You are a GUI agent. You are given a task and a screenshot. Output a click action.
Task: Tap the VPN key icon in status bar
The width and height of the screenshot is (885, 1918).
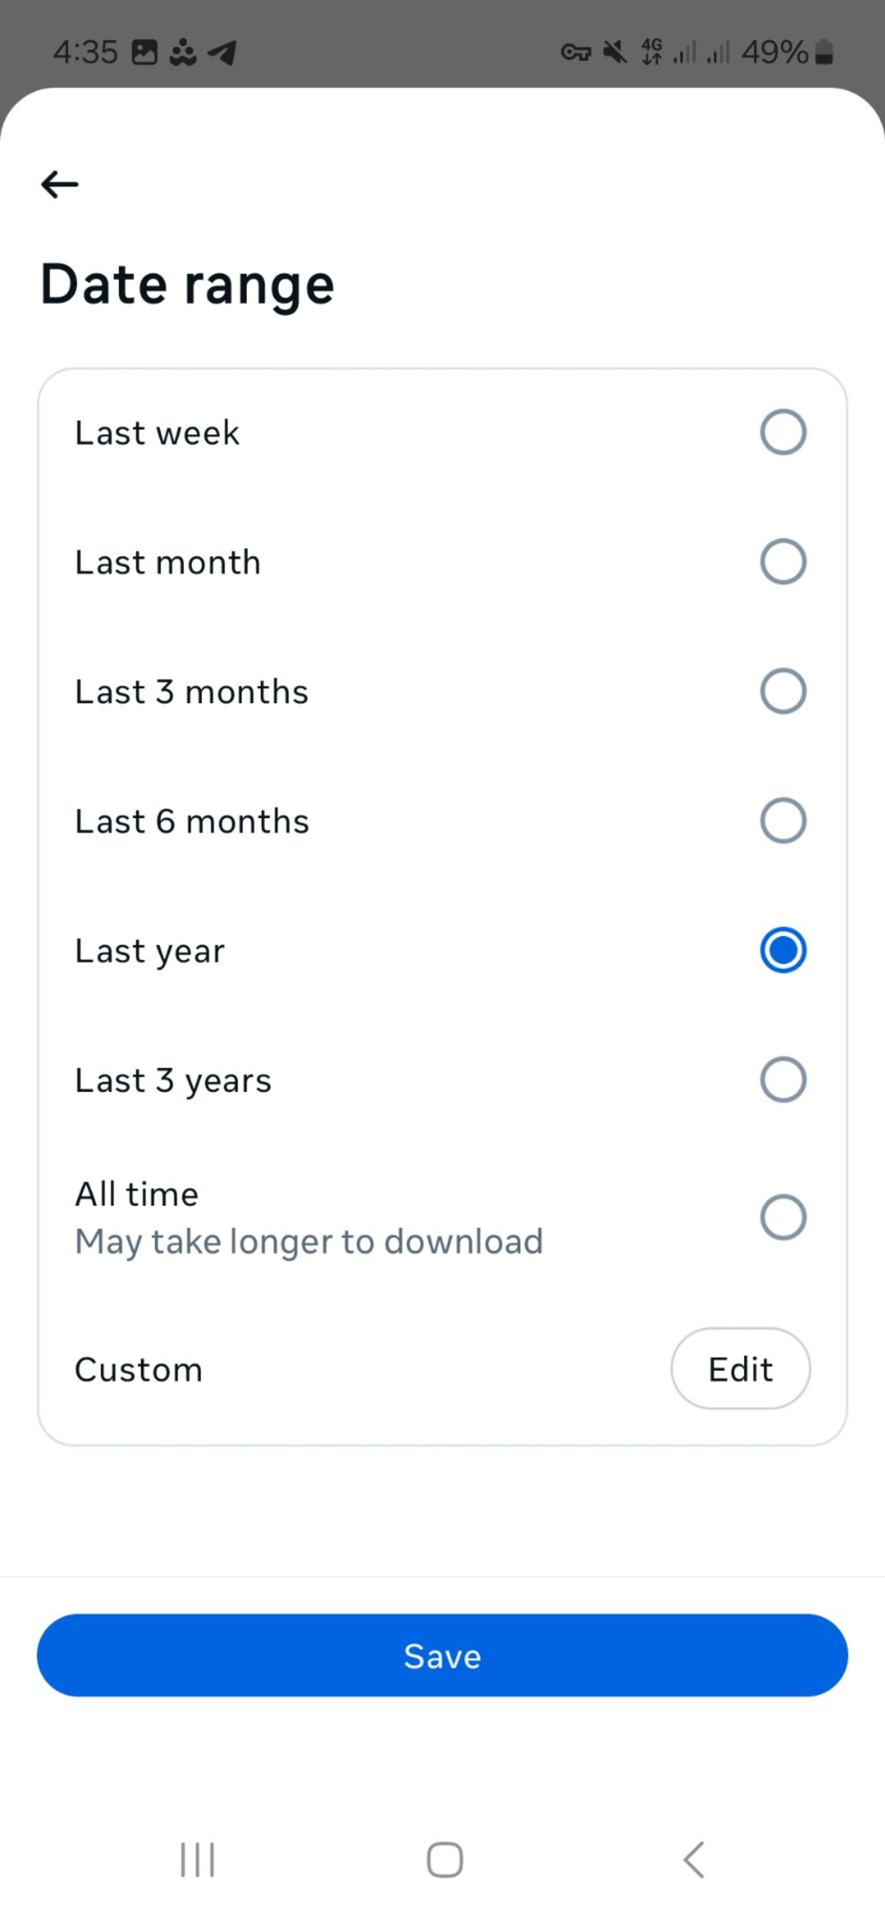click(575, 52)
